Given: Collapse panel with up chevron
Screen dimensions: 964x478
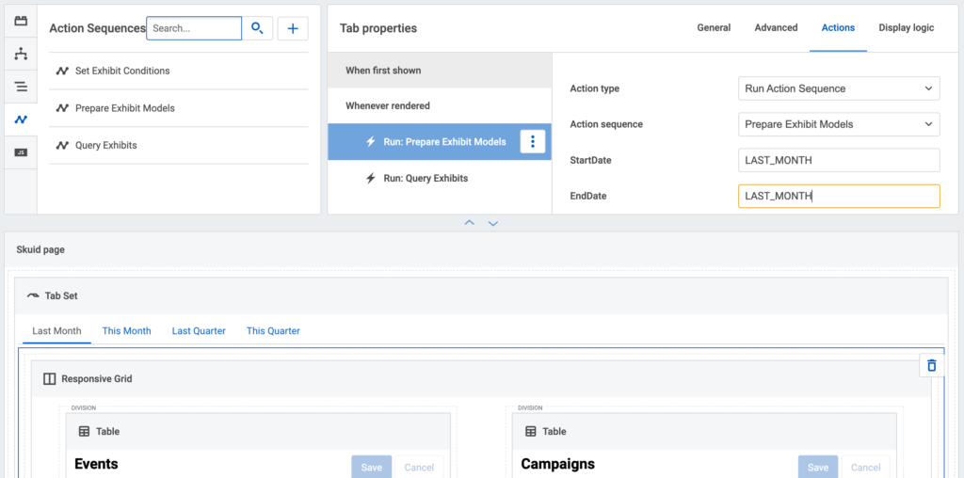Looking at the screenshot, I should 470,223.
